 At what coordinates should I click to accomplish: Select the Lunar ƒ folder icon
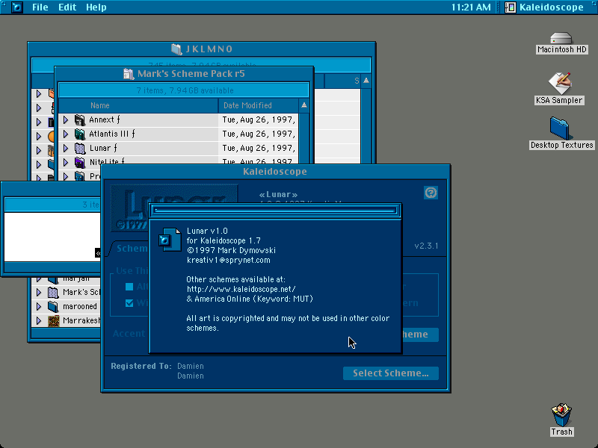coord(79,148)
